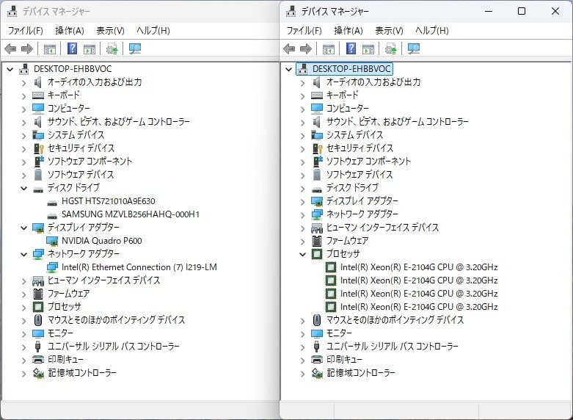This screenshot has width=573, height=420.
Task: Open 操作(A) menu in left window
Action: (70, 30)
